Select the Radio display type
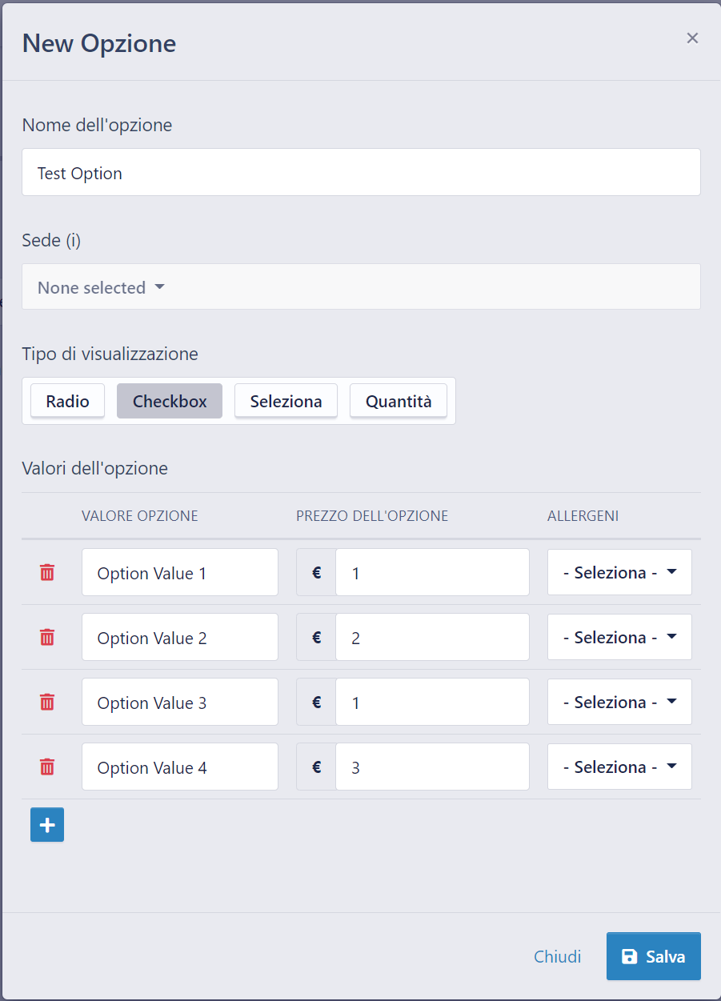 67,401
